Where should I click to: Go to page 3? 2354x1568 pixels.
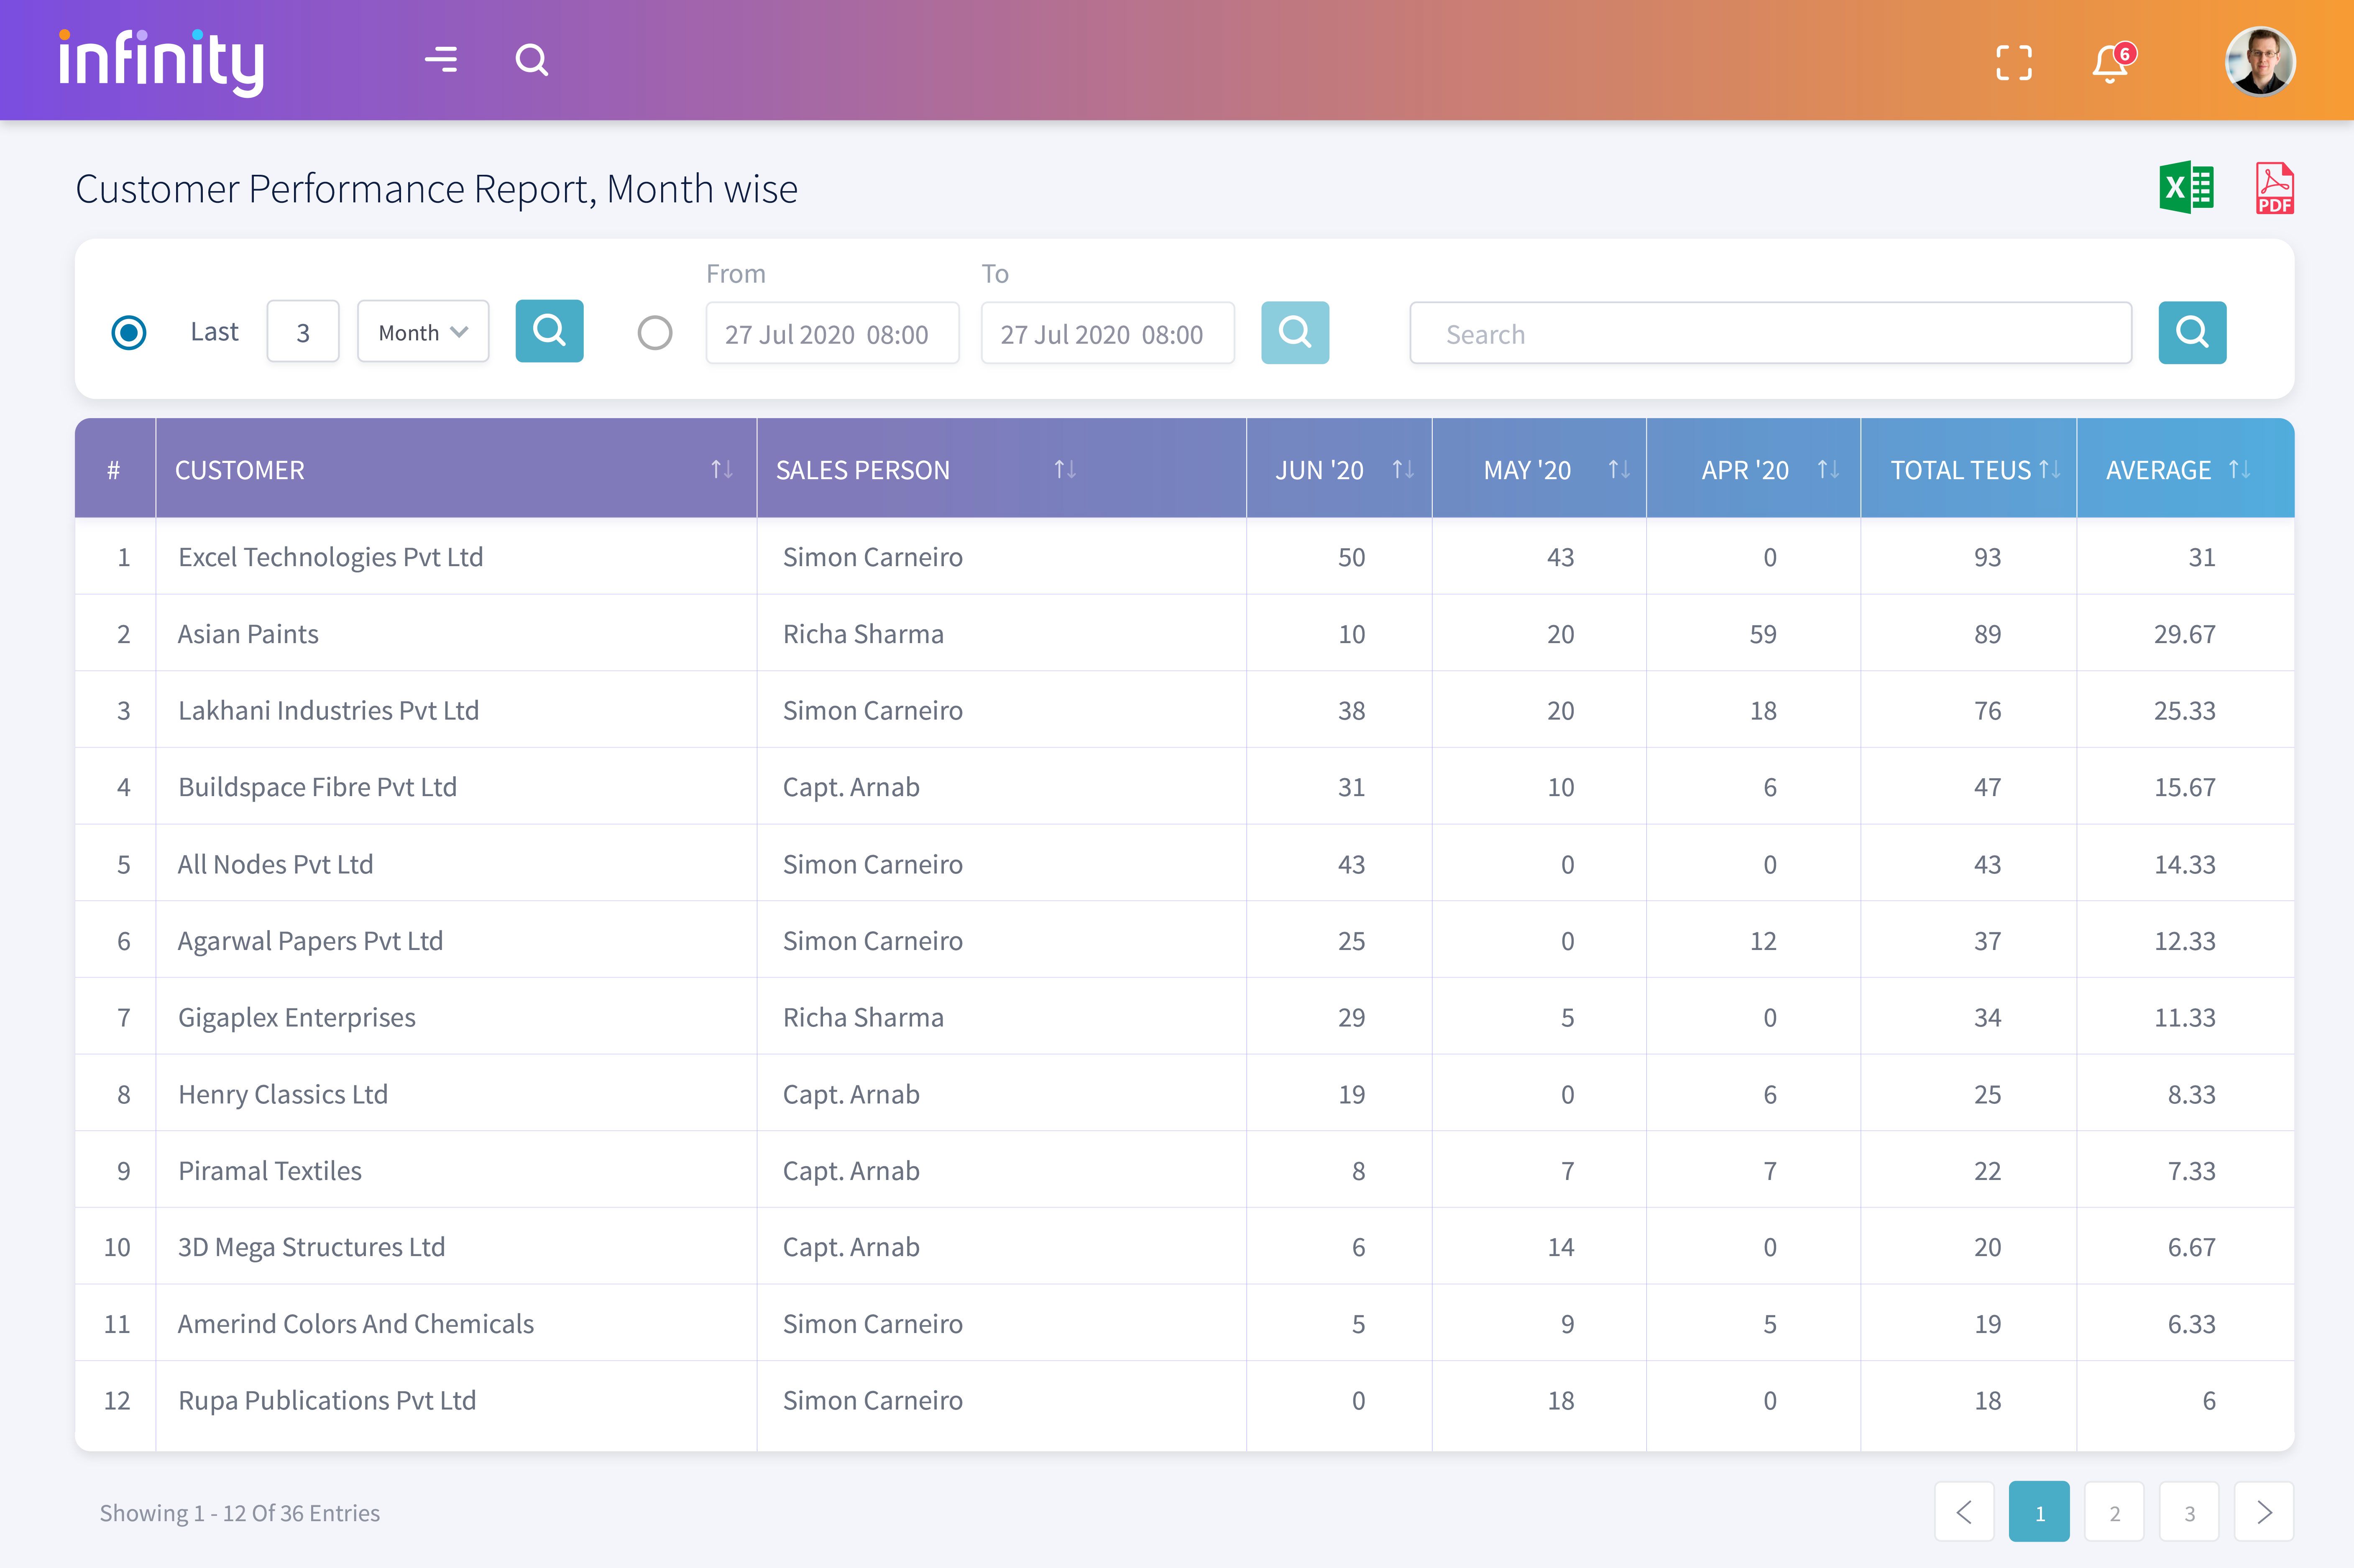[2189, 1511]
